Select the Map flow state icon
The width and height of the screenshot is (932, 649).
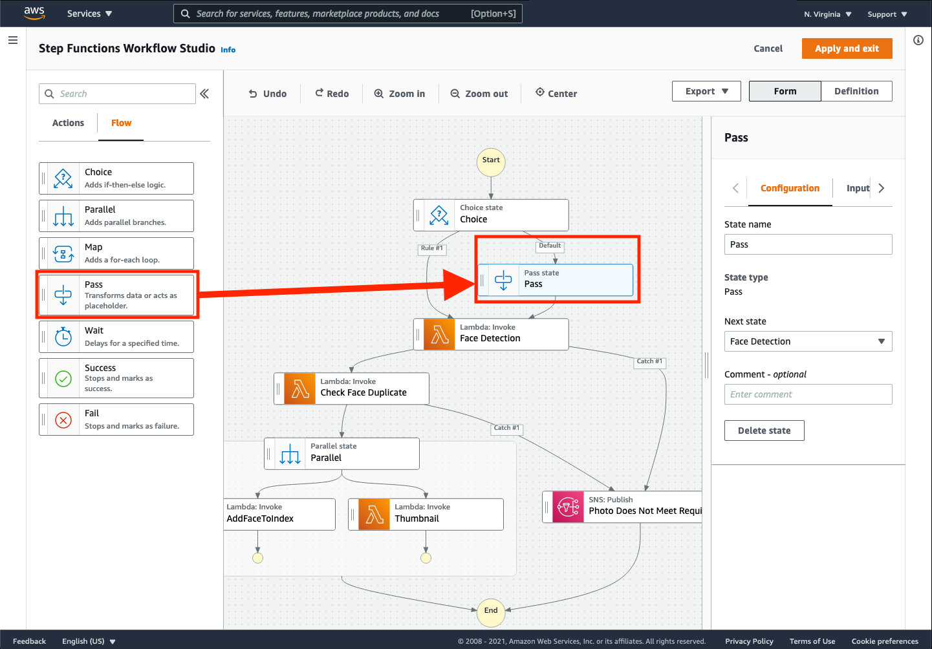63,253
